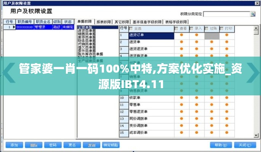Screen dimensions: 261x152
Task: Toggle 查看 permission dot for 进货单
Action: tap(181, 42)
